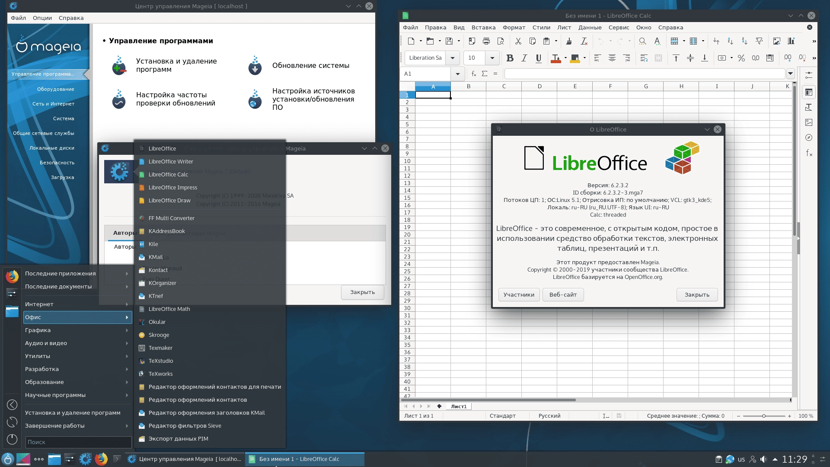This screenshot has width=830, height=467.
Task: Open Данные menu in Calc
Action: pyautogui.click(x=590, y=28)
